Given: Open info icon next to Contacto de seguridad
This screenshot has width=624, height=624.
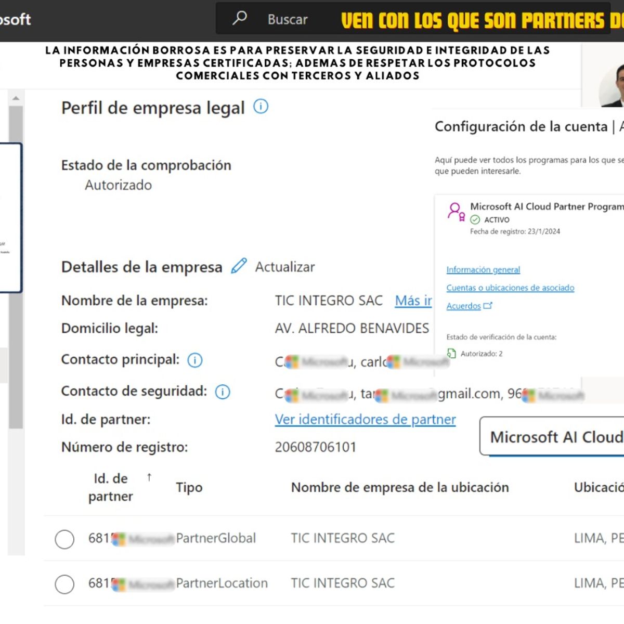Looking at the screenshot, I should tap(222, 392).
